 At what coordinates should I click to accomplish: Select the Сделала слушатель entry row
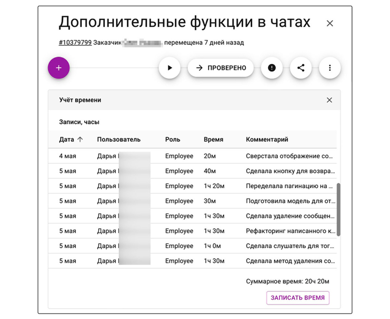coord(190,246)
